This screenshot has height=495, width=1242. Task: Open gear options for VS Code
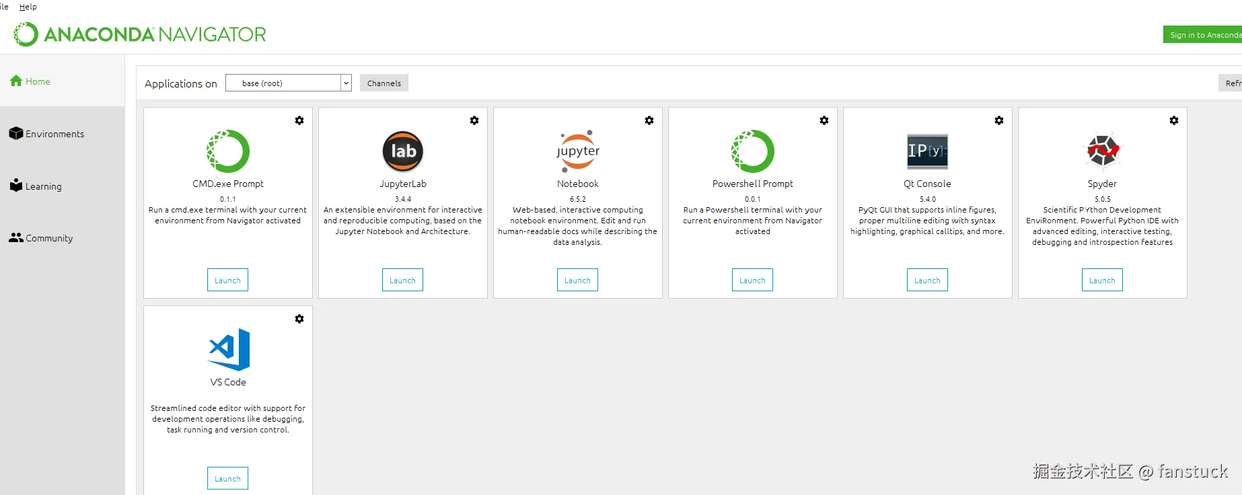pos(299,319)
